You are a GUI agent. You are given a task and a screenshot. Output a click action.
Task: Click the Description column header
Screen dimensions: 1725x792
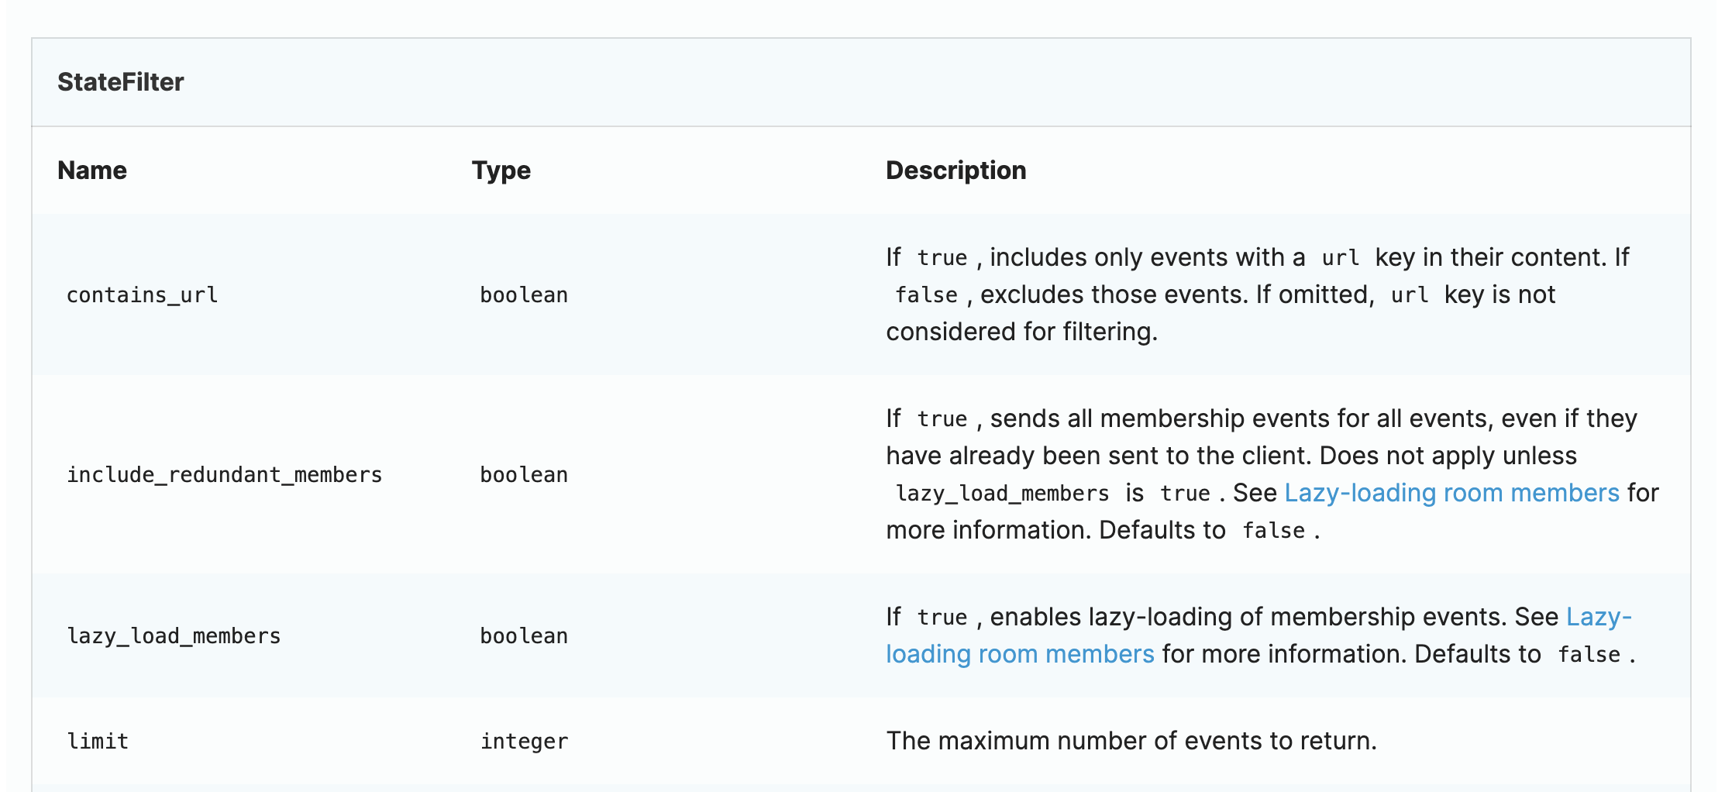(956, 170)
